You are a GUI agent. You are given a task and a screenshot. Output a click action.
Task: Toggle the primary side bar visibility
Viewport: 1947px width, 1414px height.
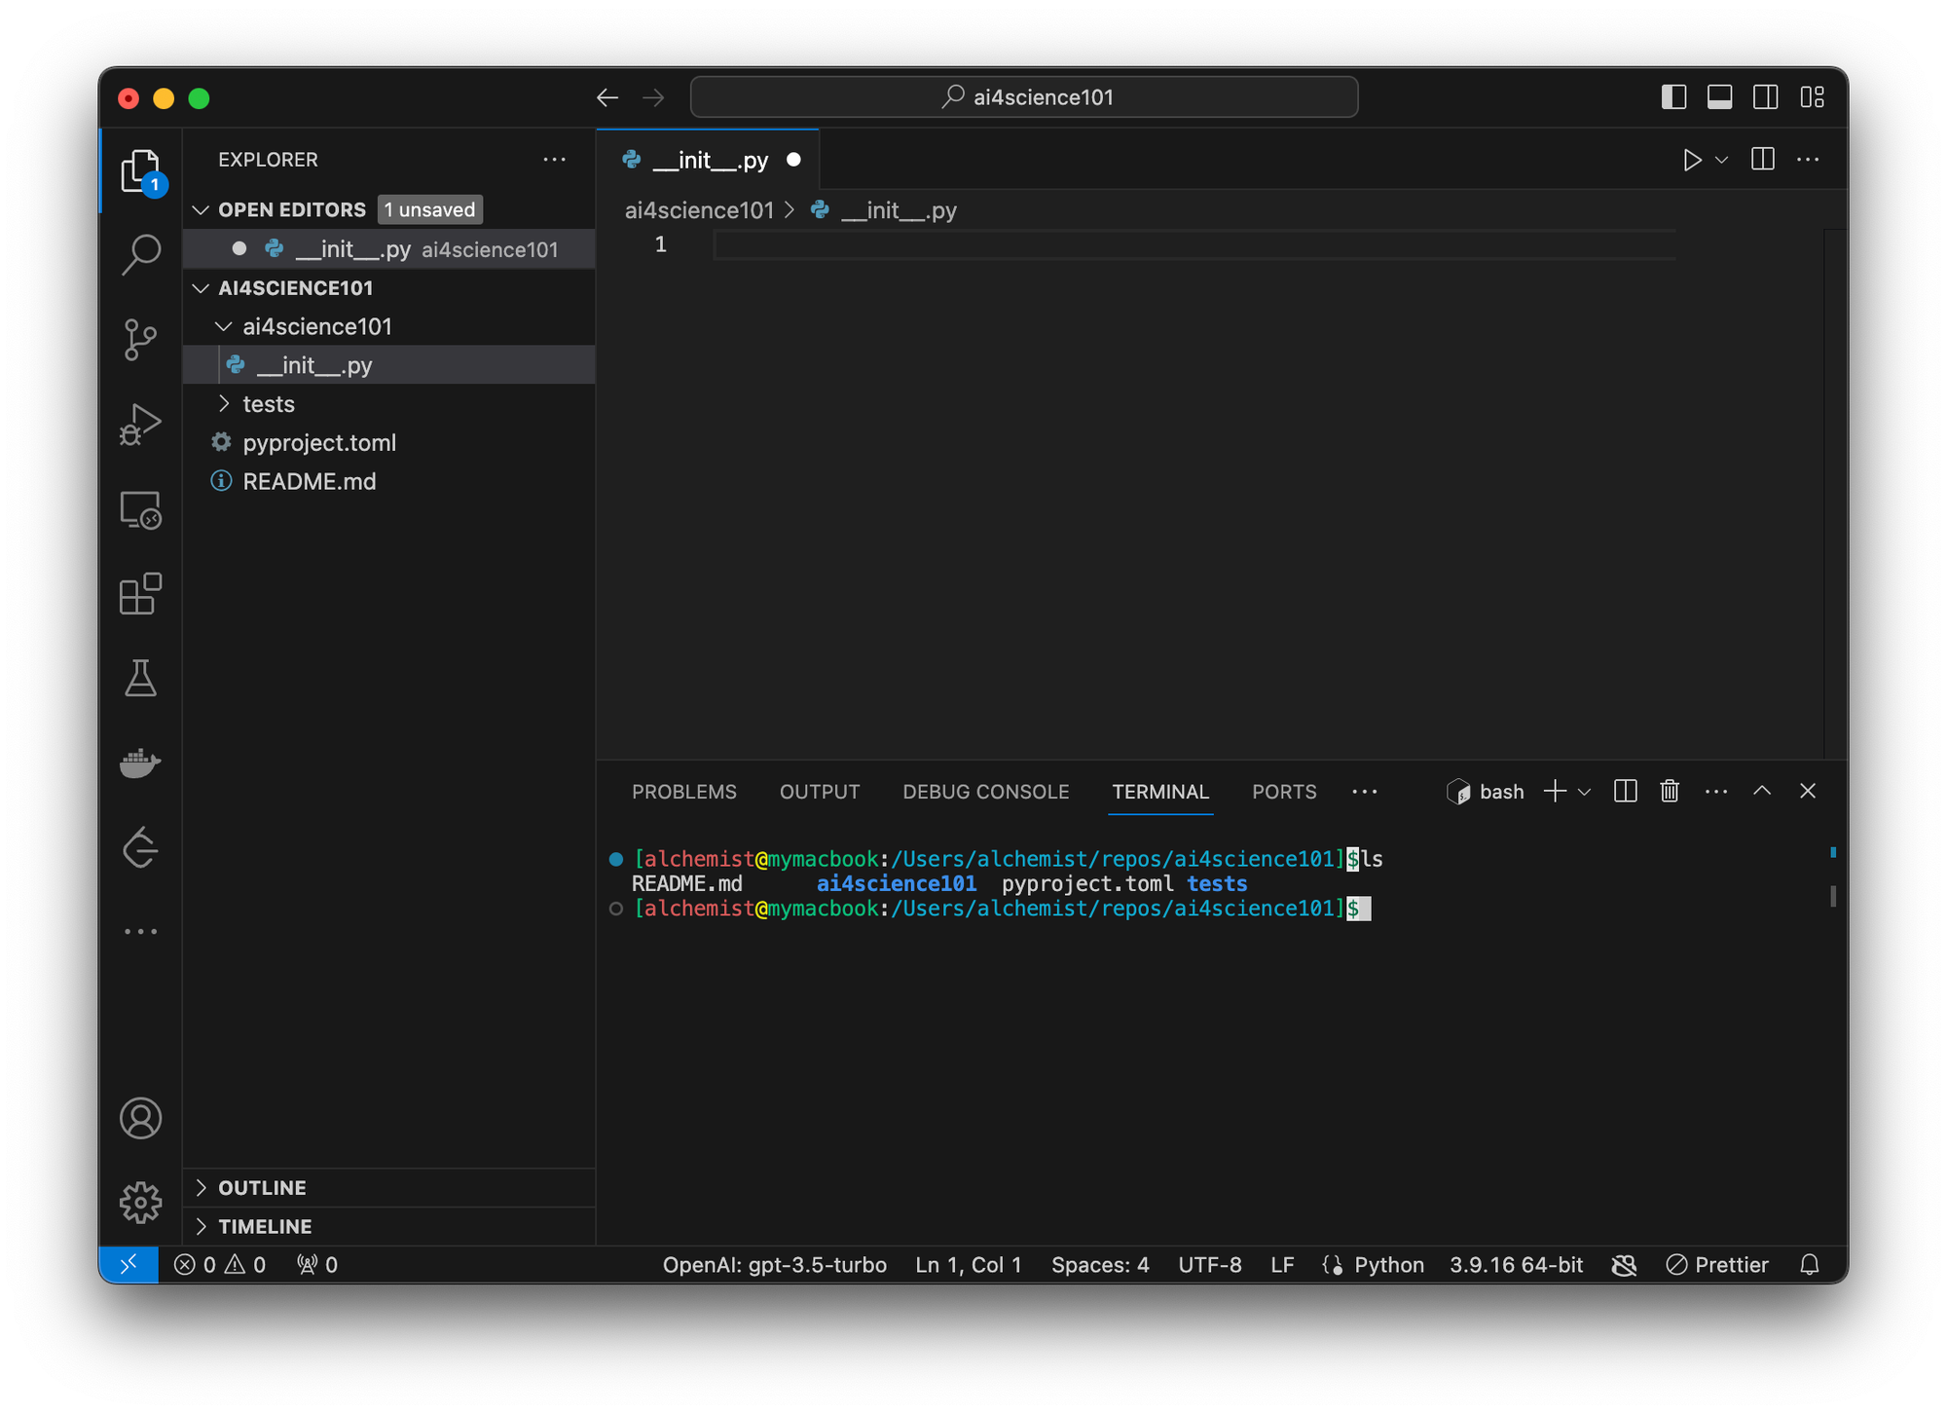click(x=1673, y=97)
